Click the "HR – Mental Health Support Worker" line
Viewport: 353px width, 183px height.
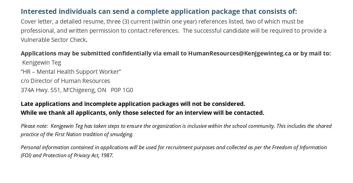pyautogui.click(x=71, y=72)
